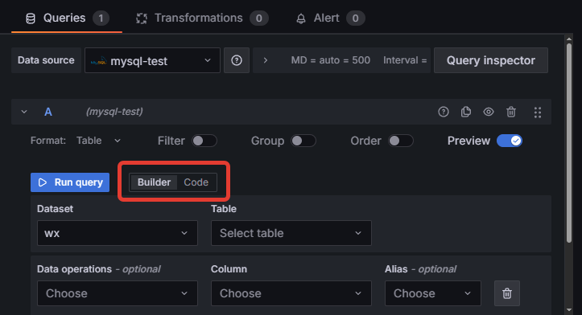Open the Alias Choose dropdown

tap(433, 293)
